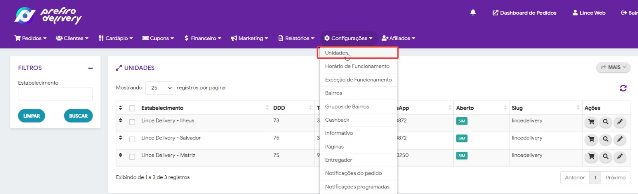Open the records per page dropdown
The width and height of the screenshot is (638, 194).
(160, 88)
